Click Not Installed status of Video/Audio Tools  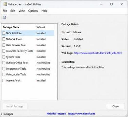[43, 75]
